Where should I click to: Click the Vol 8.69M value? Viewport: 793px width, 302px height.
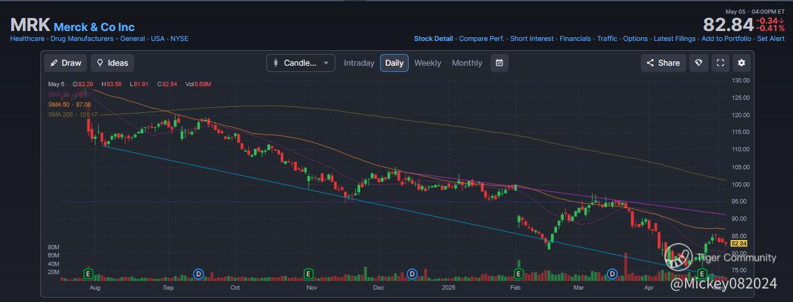pos(198,84)
